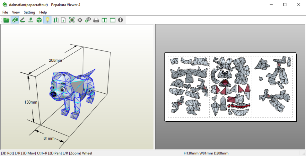Switch to the single-pane view icon

113,20
